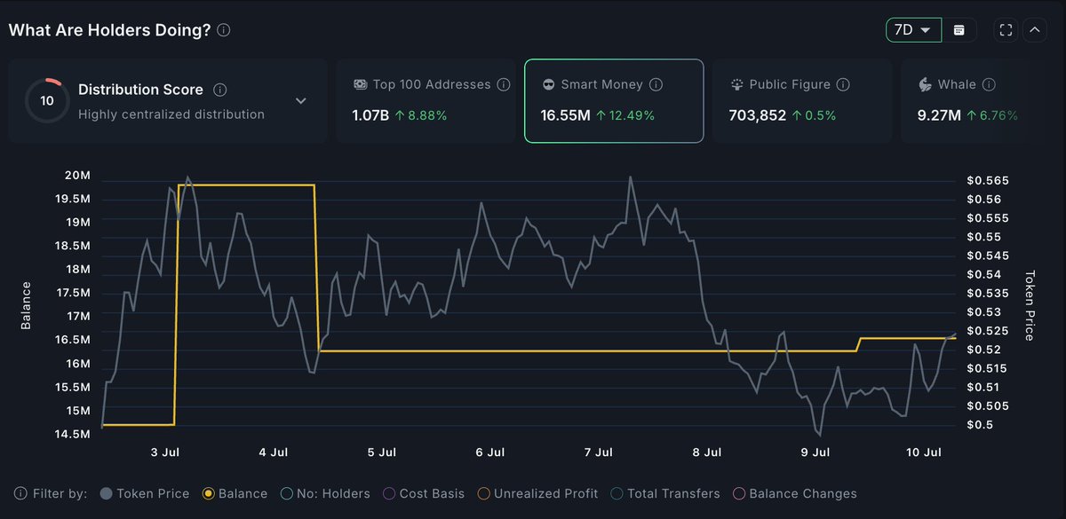Open the 7D time range dropdown

[x=913, y=29]
